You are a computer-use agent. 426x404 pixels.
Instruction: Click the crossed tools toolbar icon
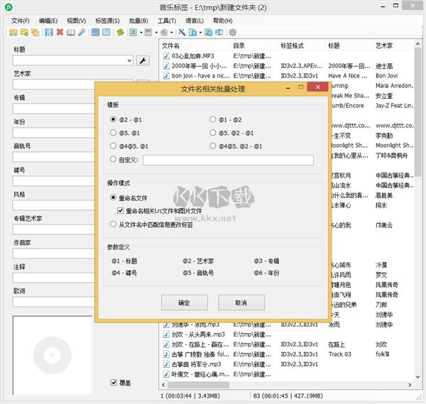(182, 33)
